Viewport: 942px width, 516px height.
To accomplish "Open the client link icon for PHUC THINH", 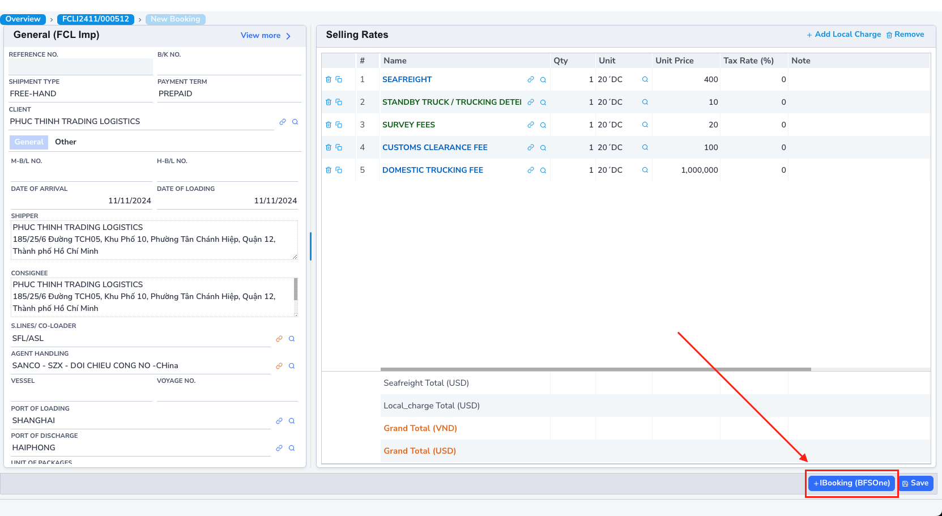I will pyautogui.click(x=283, y=122).
